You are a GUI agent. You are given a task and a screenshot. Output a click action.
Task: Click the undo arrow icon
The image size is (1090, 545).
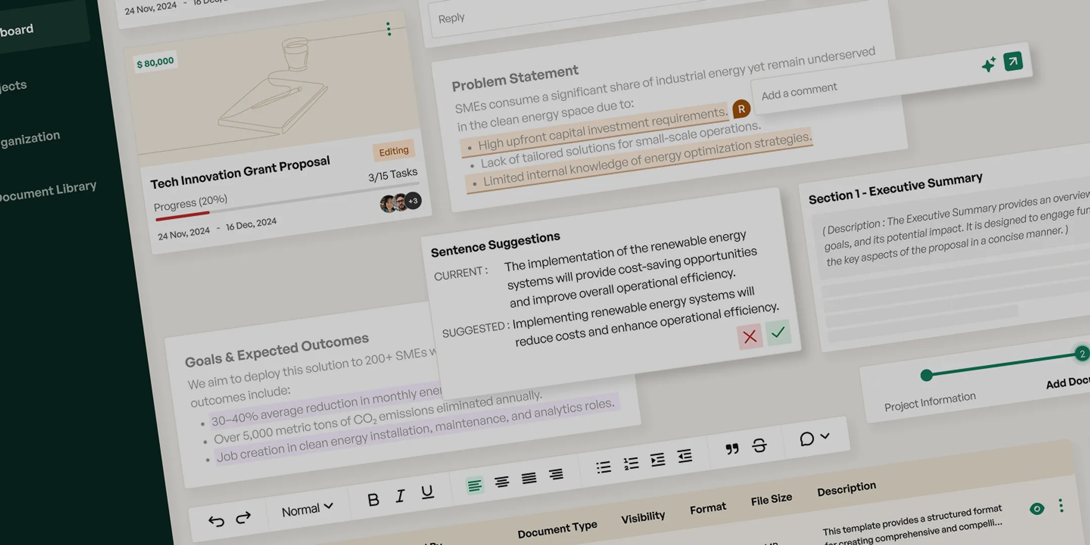pos(216,521)
